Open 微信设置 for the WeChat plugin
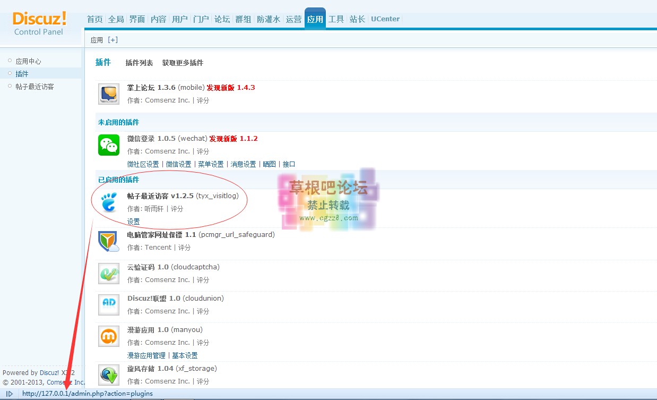Viewport: 657px width, 400px height. pos(178,164)
